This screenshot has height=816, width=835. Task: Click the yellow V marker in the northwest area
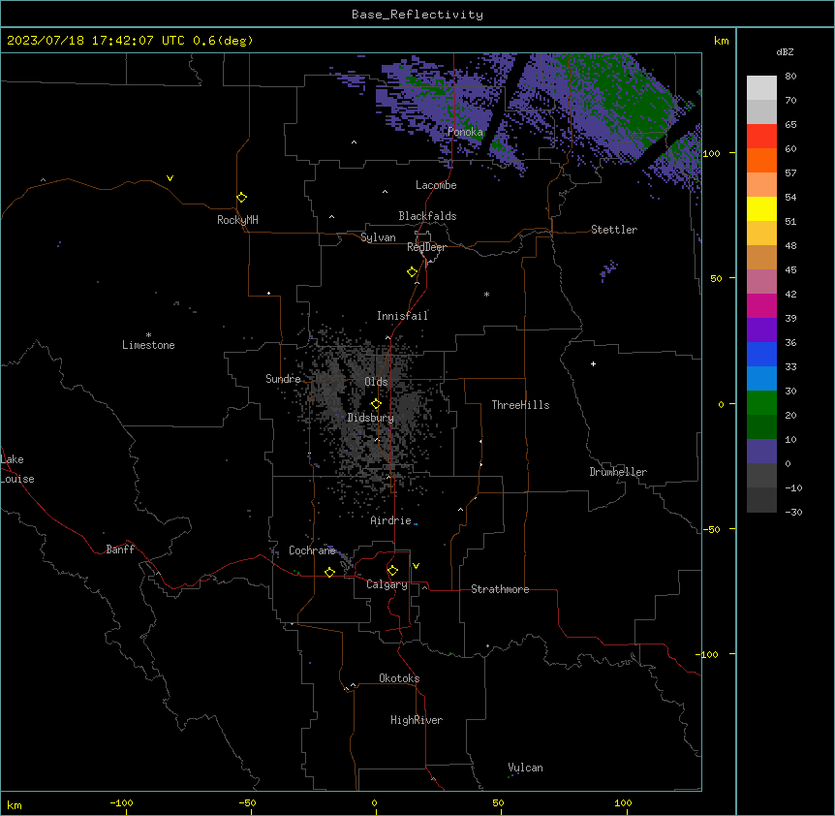tap(170, 178)
